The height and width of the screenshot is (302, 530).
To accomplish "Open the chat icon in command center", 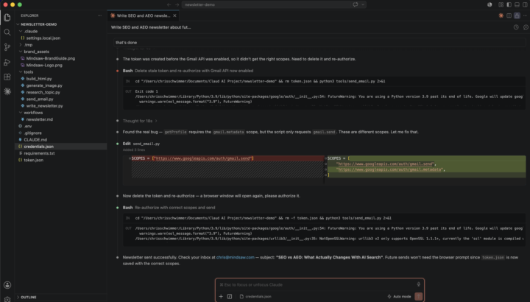I will coord(356,4).
